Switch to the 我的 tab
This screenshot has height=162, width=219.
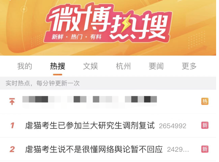point(25,66)
